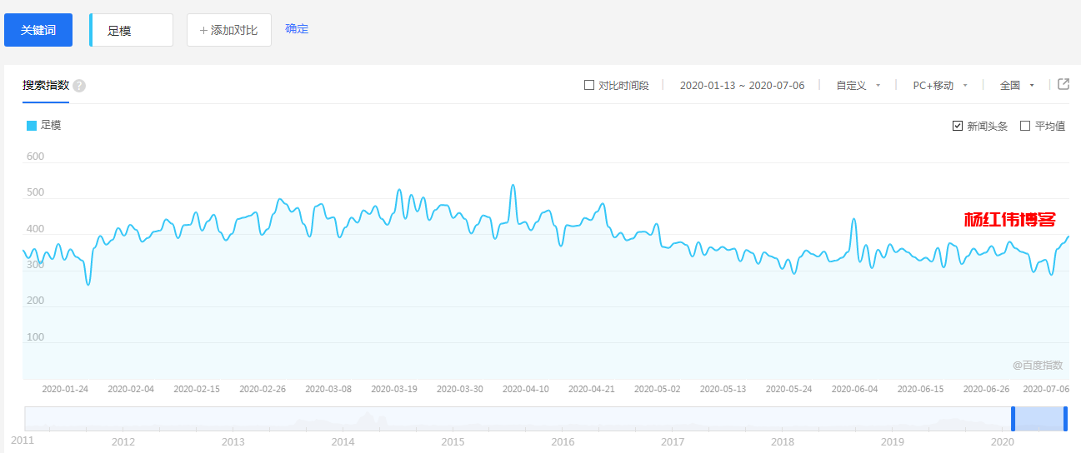The height and width of the screenshot is (453, 1081).
Task: Click the right handle of the timeline range
Action: click(1066, 419)
